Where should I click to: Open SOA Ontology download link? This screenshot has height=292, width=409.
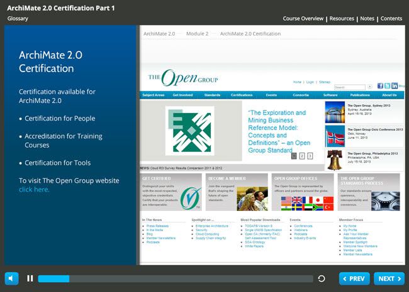click(x=255, y=242)
